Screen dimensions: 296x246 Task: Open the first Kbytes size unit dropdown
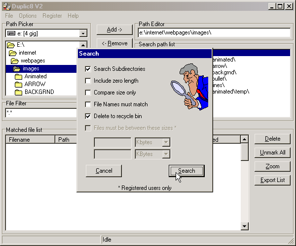tap(166, 143)
